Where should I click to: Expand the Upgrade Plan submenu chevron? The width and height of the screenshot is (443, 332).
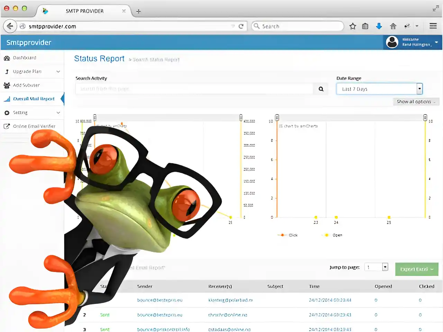(x=58, y=72)
